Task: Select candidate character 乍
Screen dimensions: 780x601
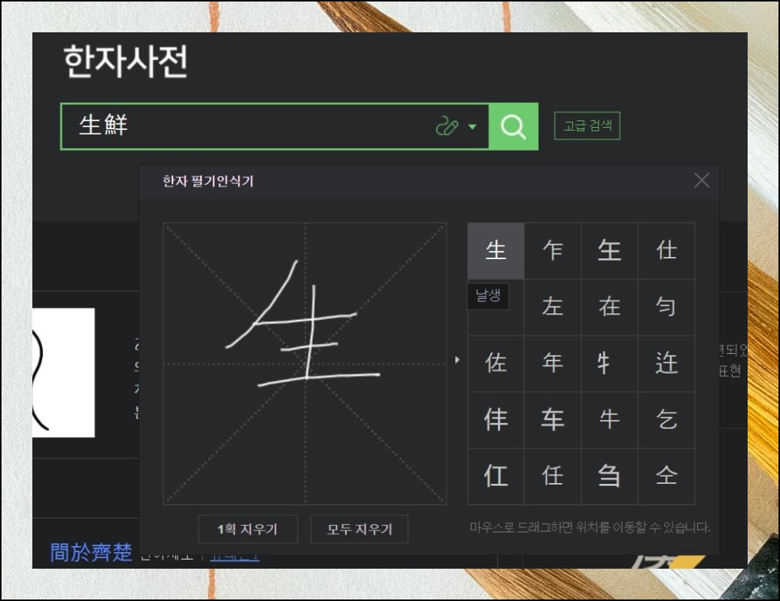Action: [553, 250]
